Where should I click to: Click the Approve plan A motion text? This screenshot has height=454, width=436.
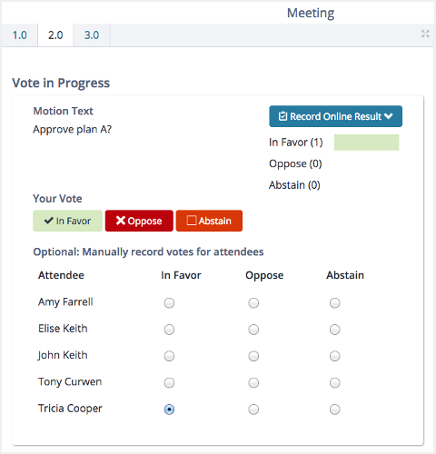point(73,130)
